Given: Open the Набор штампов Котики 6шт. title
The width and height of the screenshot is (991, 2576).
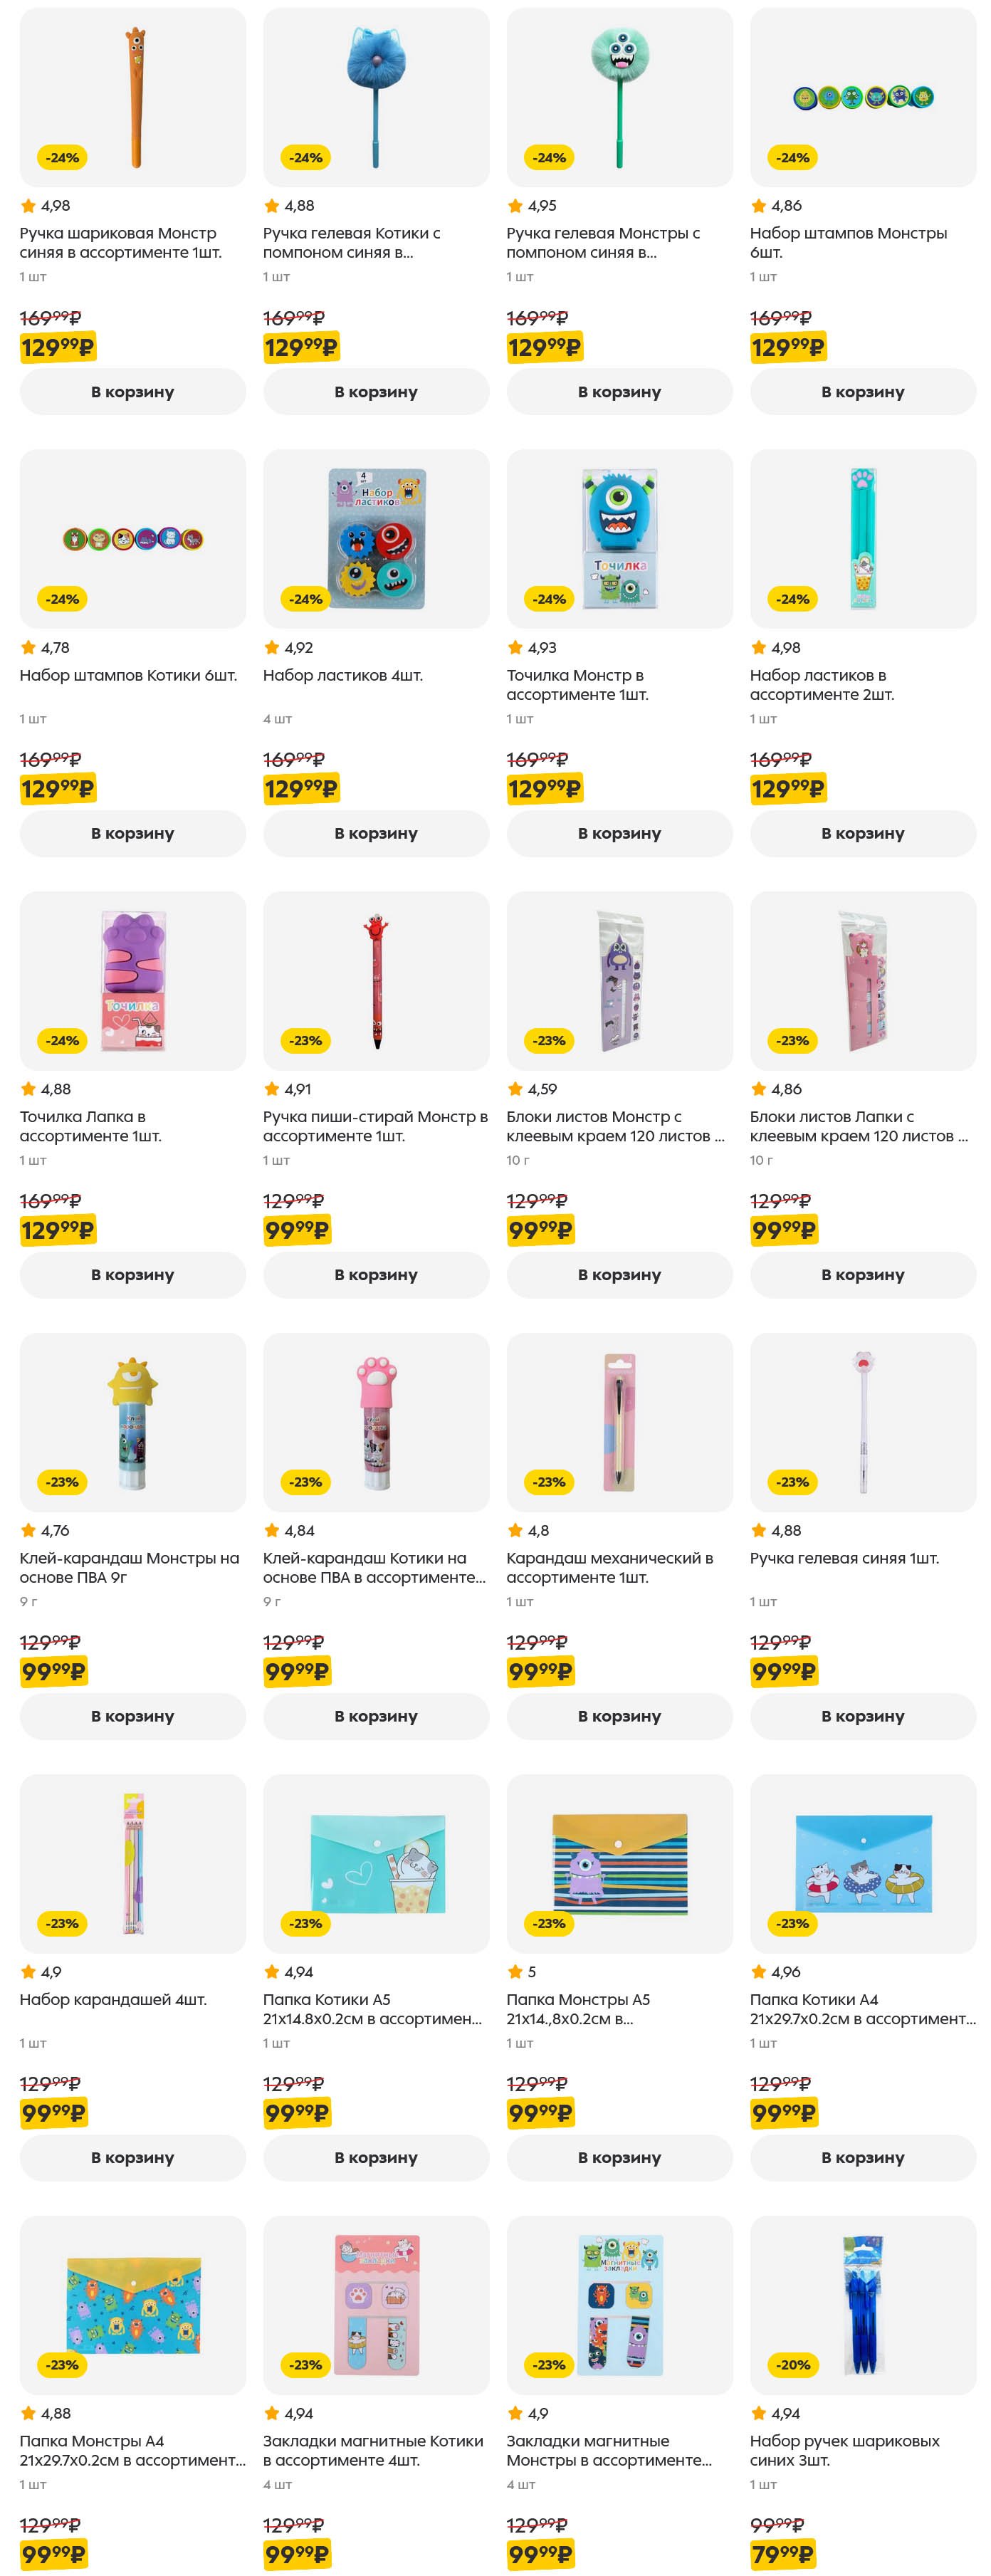Looking at the screenshot, I should tap(128, 675).
